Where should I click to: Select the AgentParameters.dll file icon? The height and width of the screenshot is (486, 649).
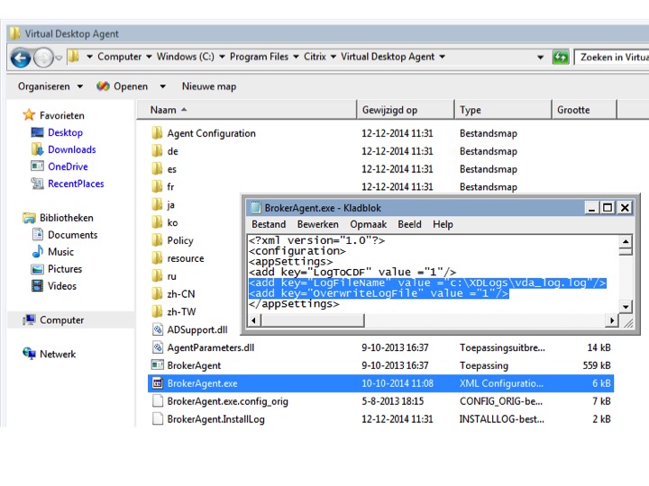click(x=157, y=347)
